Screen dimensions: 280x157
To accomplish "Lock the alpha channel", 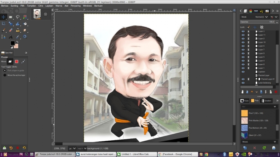I will 261,27.
